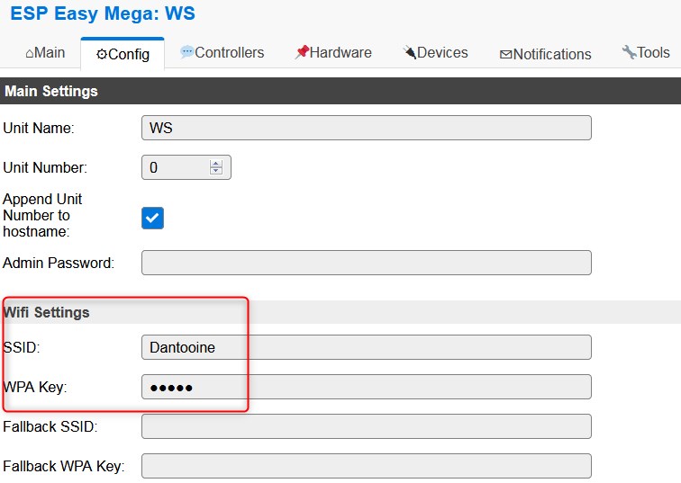Click the Fallback WPA Key field

tap(366, 466)
